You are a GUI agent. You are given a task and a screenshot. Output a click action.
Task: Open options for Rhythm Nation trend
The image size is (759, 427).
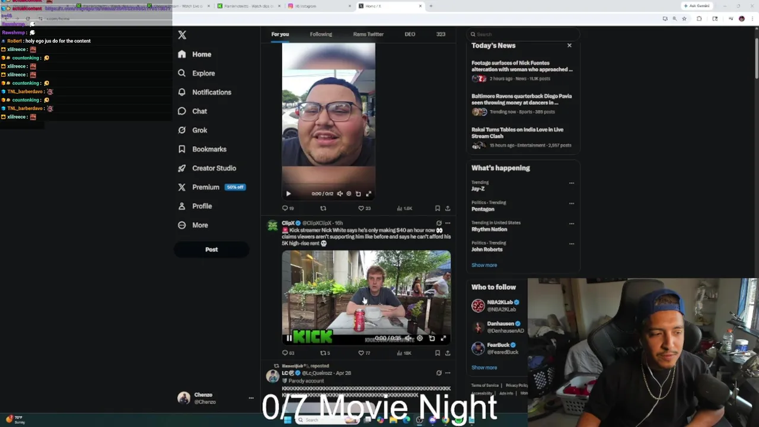coord(572,224)
